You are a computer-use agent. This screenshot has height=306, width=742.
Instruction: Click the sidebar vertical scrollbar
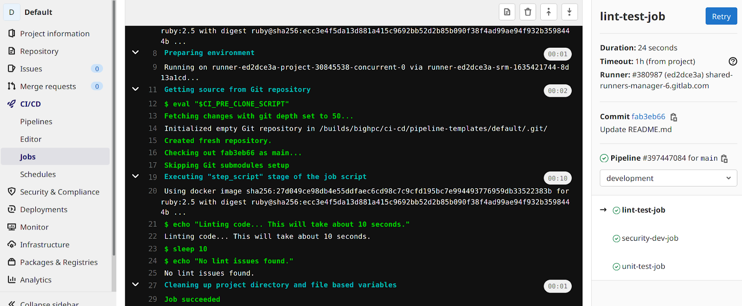[114, 128]
